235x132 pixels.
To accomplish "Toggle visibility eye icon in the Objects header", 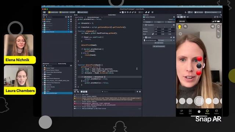I will pyautogui.click(x=69, y=17).
